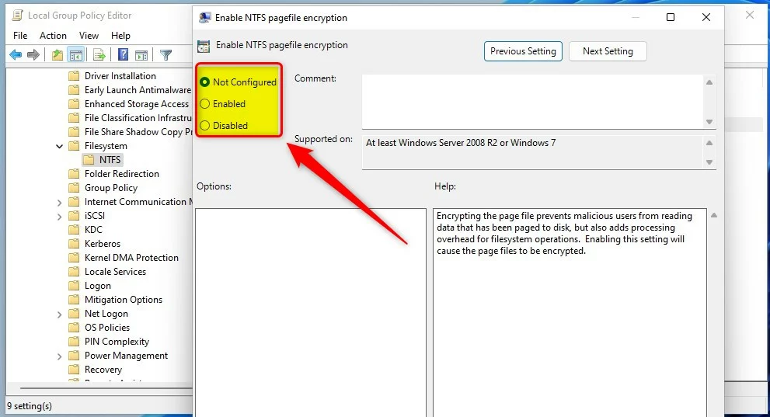Screen dimensions: 770x417
Task: Toggle the Show/Hide Action Pane icon
Action: 141,55
